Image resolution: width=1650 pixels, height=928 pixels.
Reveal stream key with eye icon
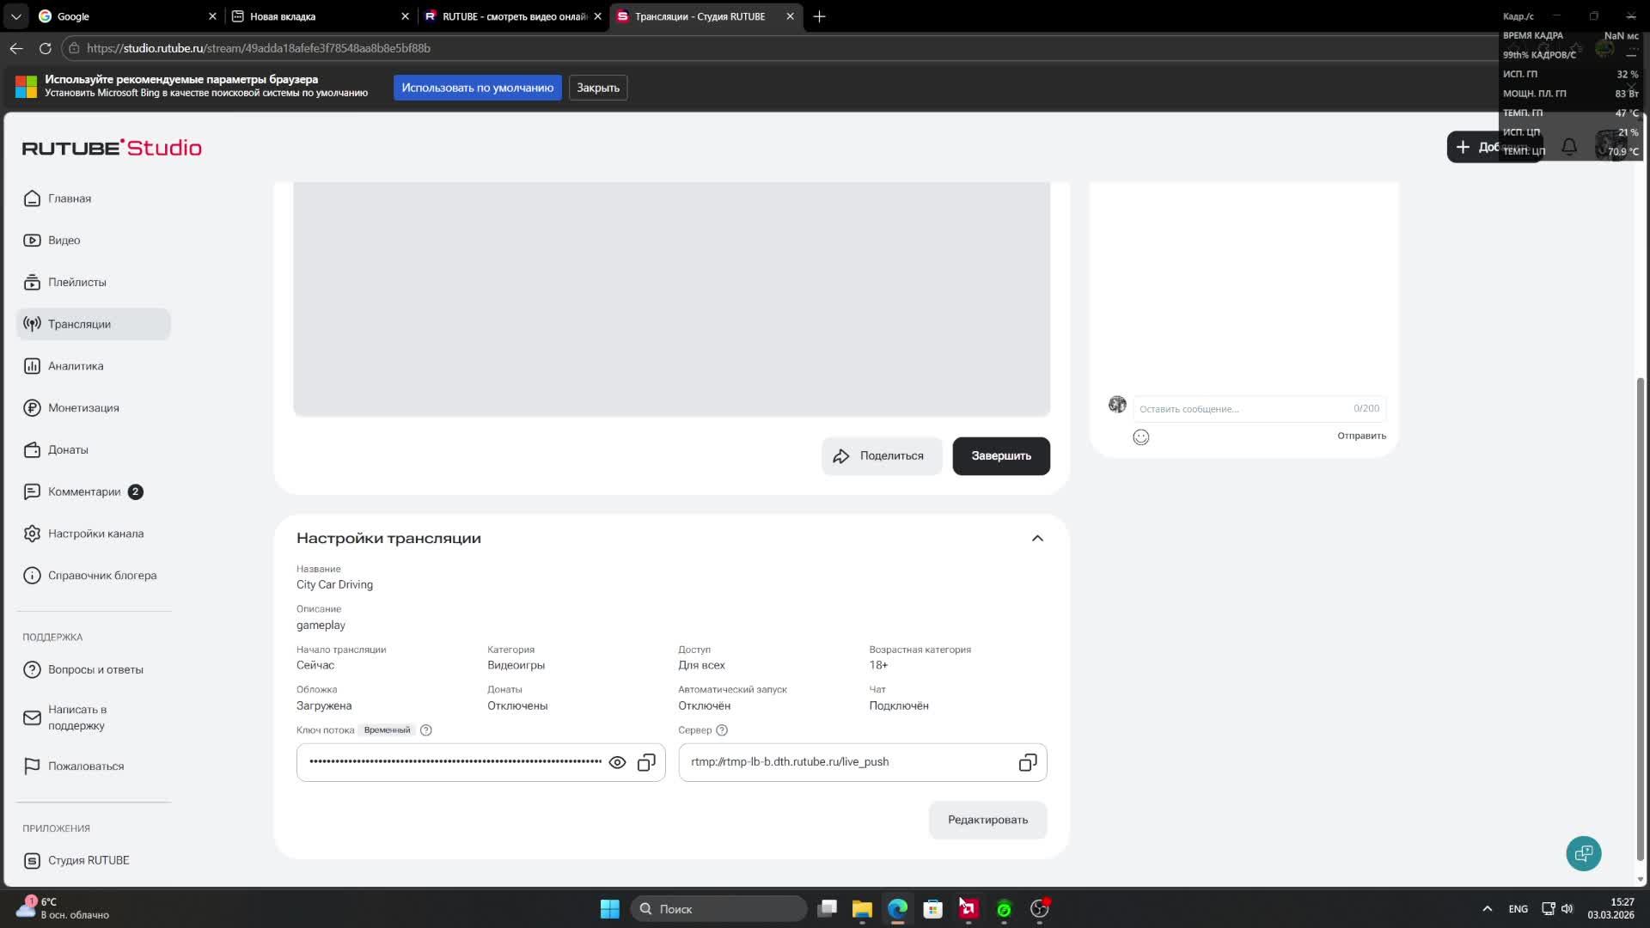point(617,763)
